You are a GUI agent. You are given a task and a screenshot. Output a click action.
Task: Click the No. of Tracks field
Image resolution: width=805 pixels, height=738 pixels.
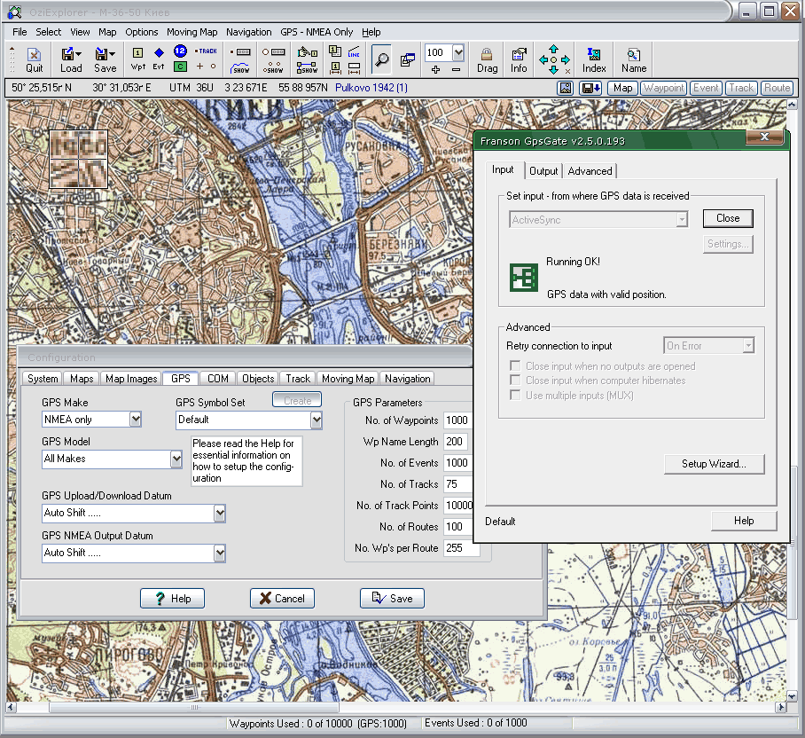(x=457, y=484)
